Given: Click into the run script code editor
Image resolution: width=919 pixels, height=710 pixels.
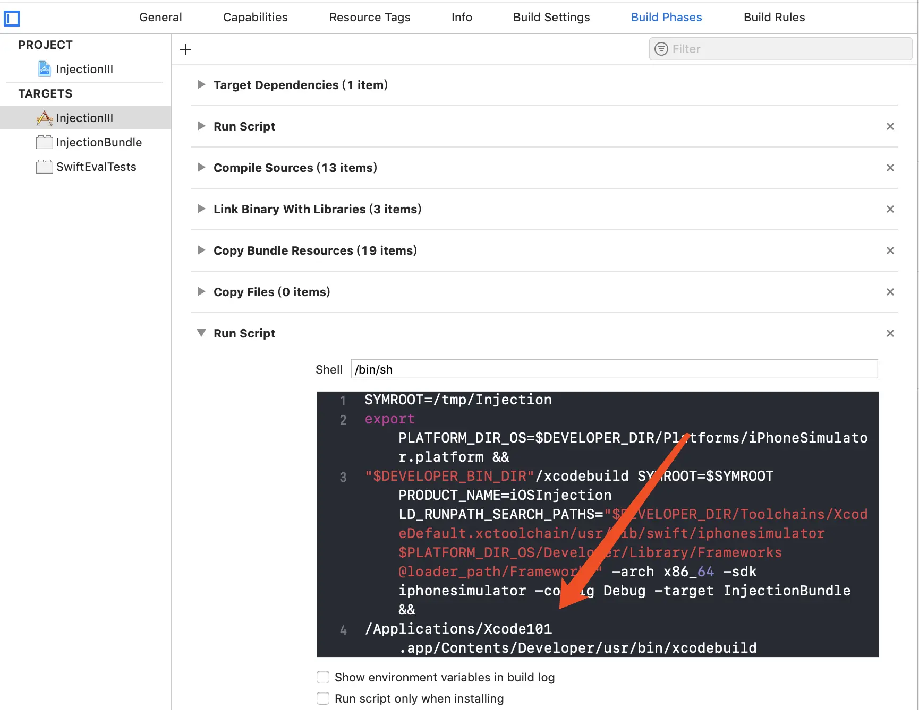Looking at the screenshot, I should [x=597, y=524].
